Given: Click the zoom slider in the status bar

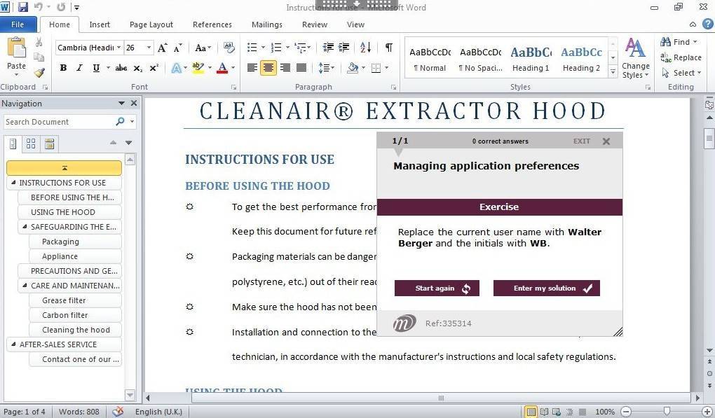Looking at the screenshot, I should (x=666, y=412).
